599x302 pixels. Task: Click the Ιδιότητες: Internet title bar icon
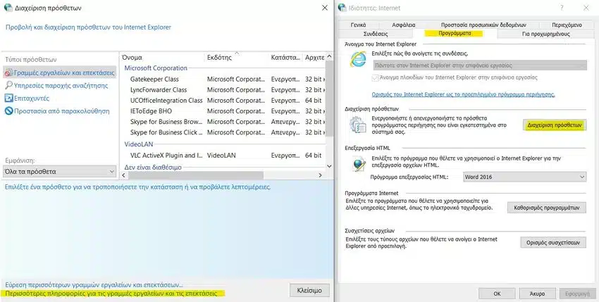(x=342, y=8)
